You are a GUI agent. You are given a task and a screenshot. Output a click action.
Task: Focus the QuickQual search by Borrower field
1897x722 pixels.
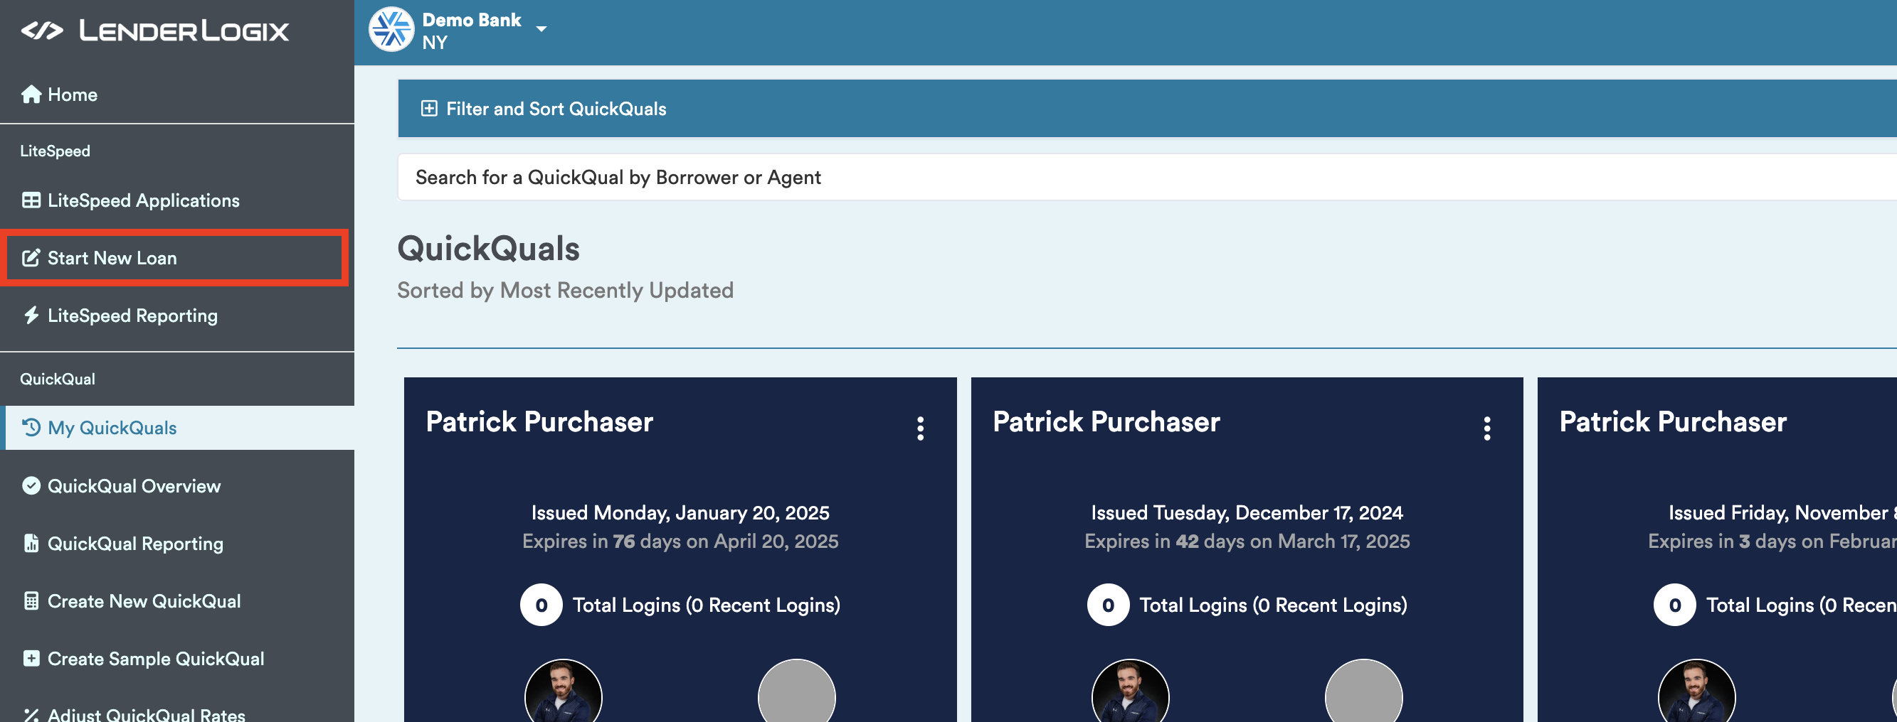[x=1147, y=177]
